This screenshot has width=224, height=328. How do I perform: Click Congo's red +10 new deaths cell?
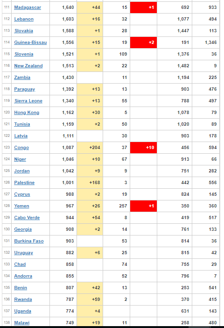point(143,148)
